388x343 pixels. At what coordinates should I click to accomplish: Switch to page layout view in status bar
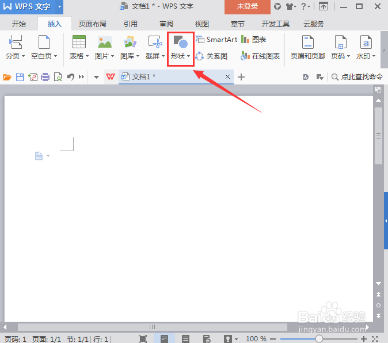pyautogui.click(x=164, y=339)
